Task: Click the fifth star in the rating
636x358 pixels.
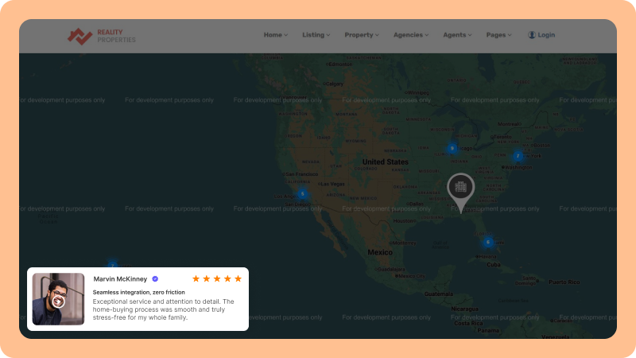Action: pos(238,278)
